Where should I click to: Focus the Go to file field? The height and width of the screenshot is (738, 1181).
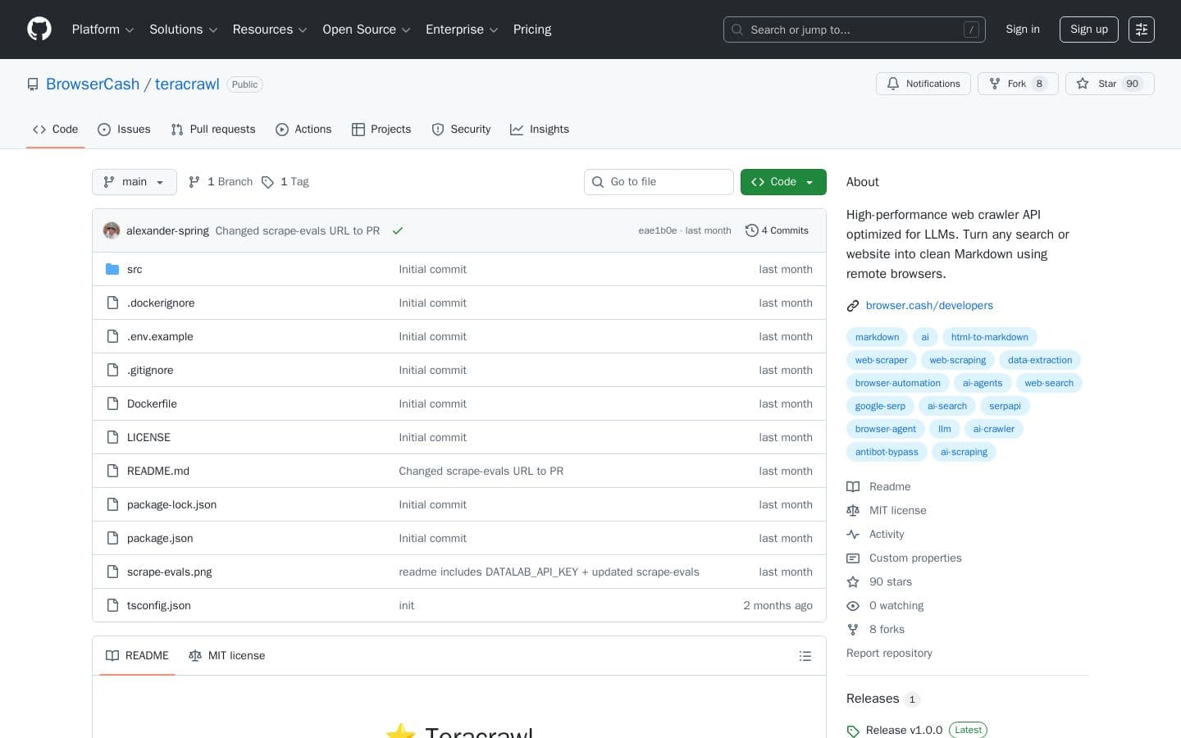pos(659,182)
